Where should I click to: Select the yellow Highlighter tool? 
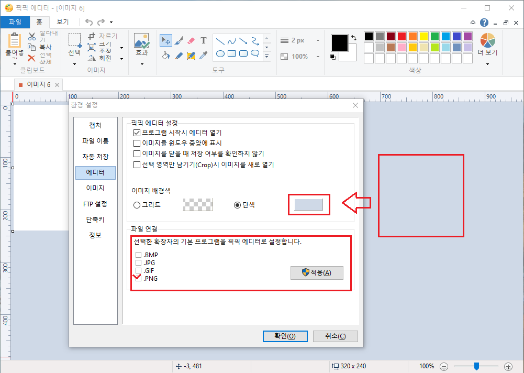(x=191, y=56)
